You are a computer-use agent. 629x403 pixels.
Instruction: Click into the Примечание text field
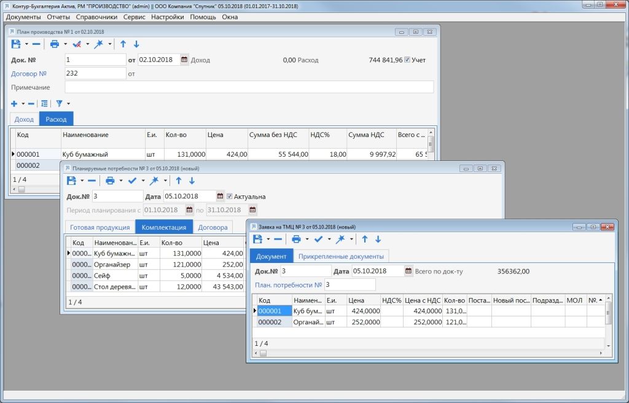(249, 87)
